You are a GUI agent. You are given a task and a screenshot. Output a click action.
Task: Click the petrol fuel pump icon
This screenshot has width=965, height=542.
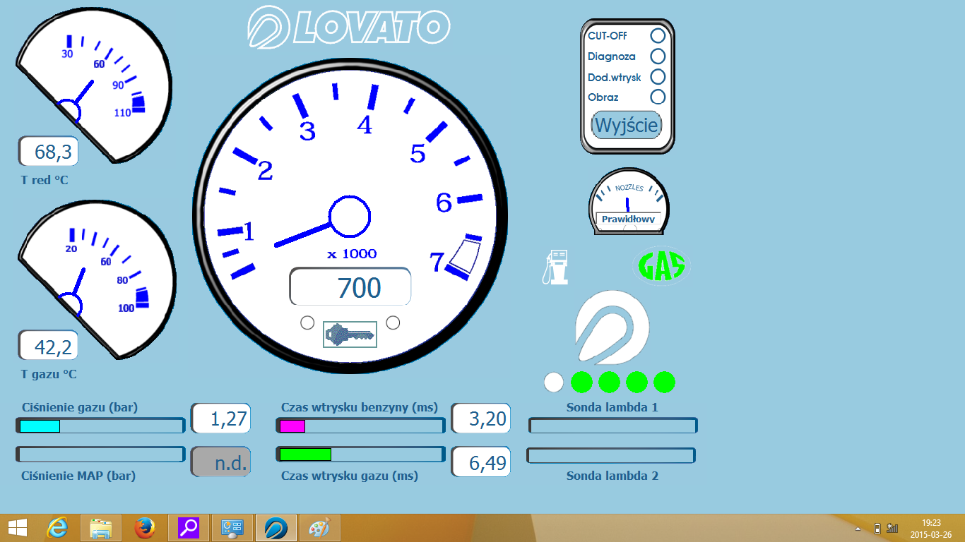point(555,267)
